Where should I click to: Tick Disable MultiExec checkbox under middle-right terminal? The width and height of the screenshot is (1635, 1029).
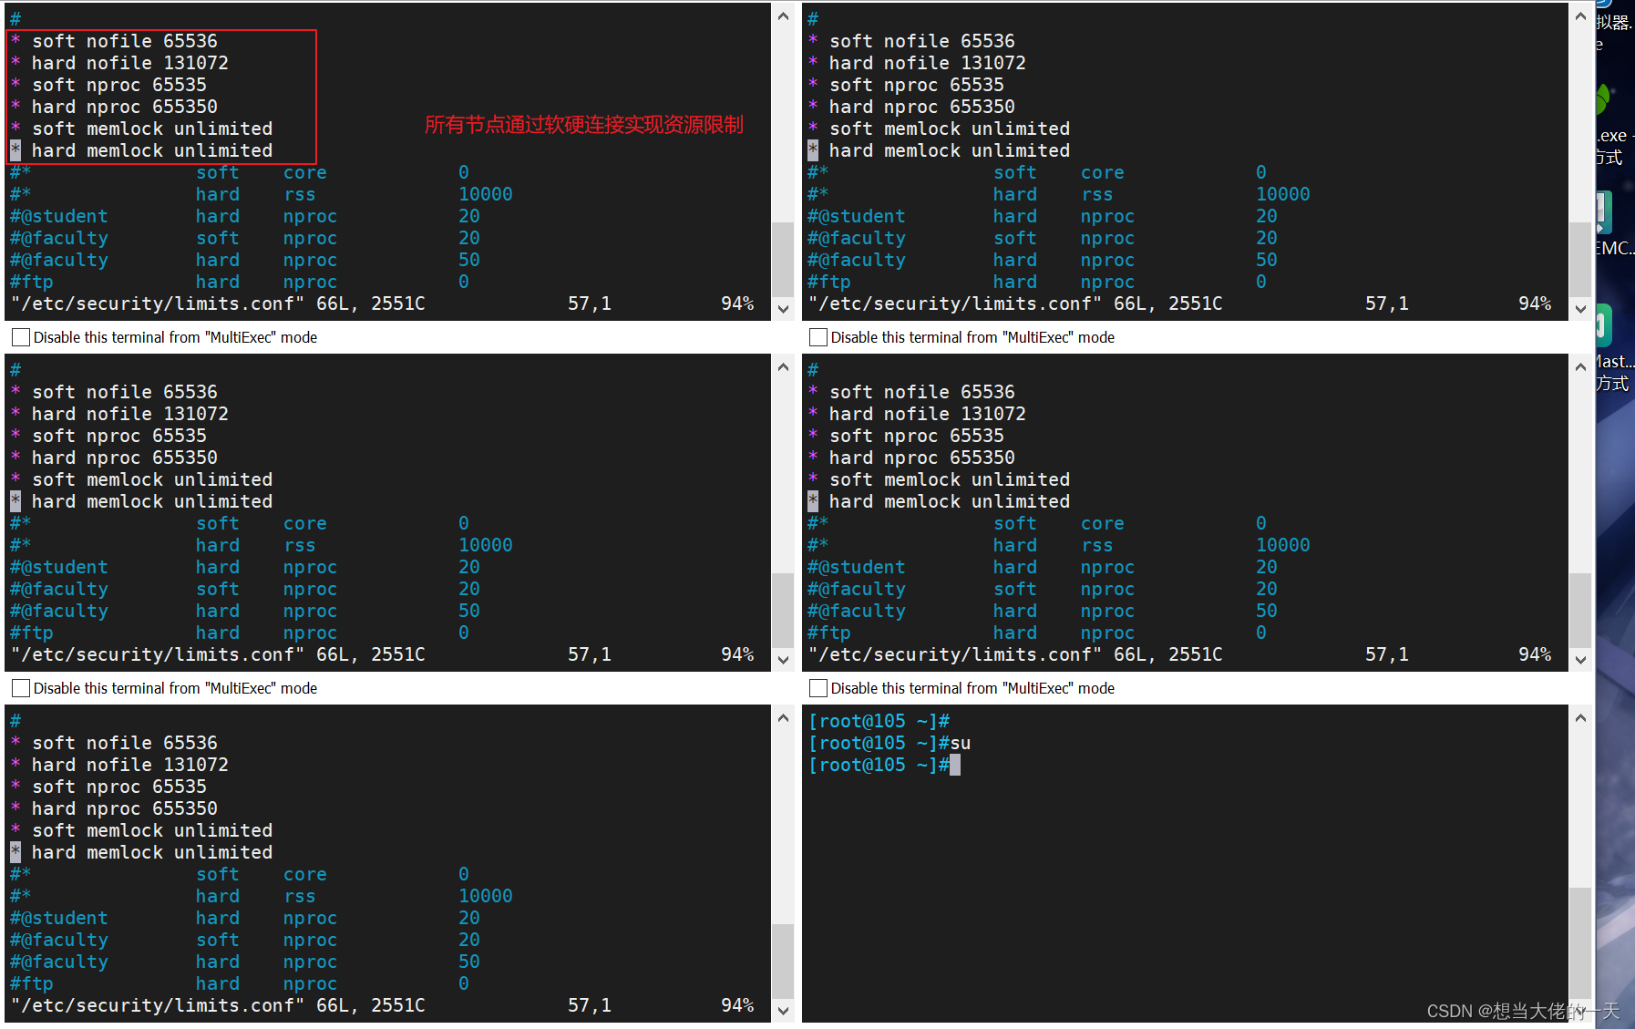point(818,688)
